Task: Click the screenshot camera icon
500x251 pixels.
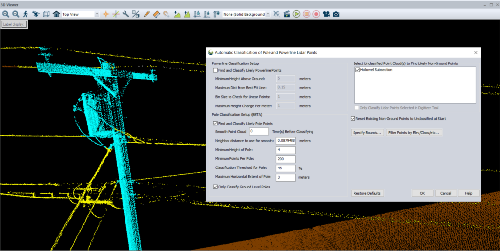Action: pos(336,14)
